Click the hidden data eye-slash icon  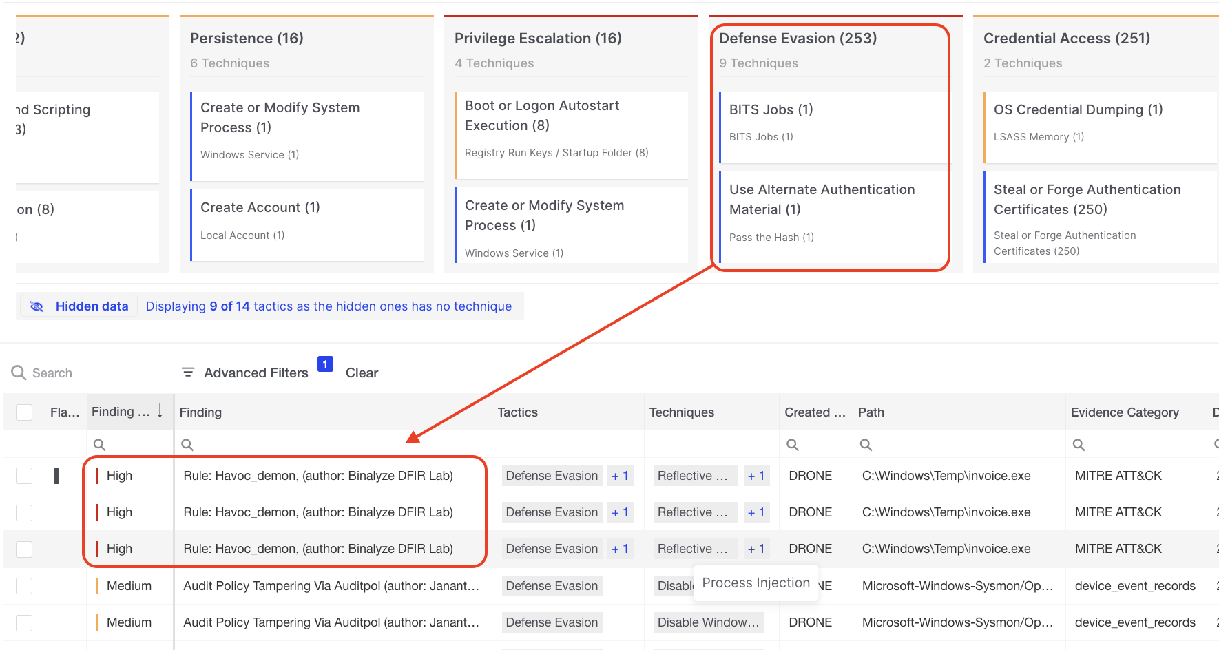[x=37, y=306]
